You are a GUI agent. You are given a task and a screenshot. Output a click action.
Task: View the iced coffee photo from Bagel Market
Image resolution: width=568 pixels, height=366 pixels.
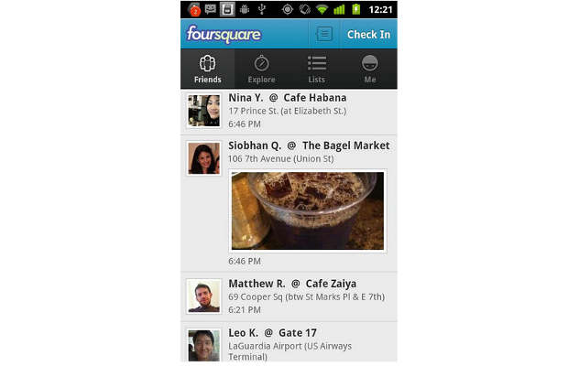pos(308,210)
